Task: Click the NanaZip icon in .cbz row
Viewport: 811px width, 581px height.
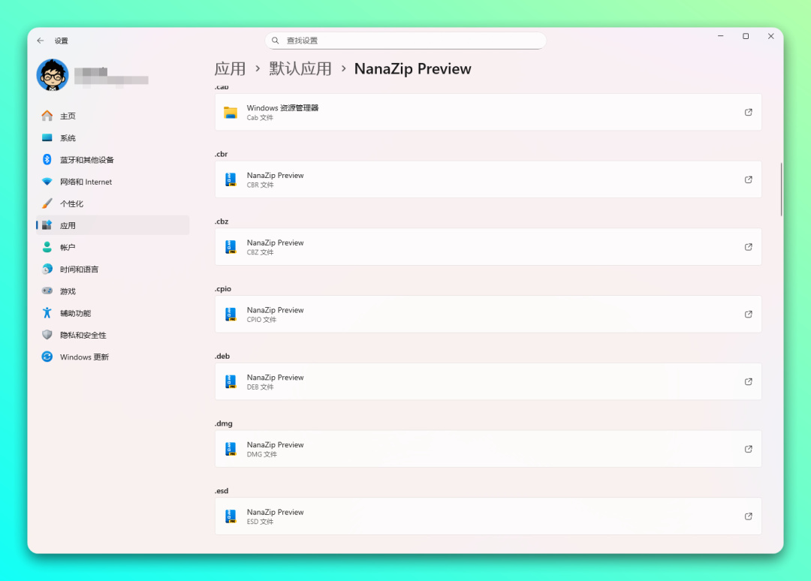Action: click(231, 247)
